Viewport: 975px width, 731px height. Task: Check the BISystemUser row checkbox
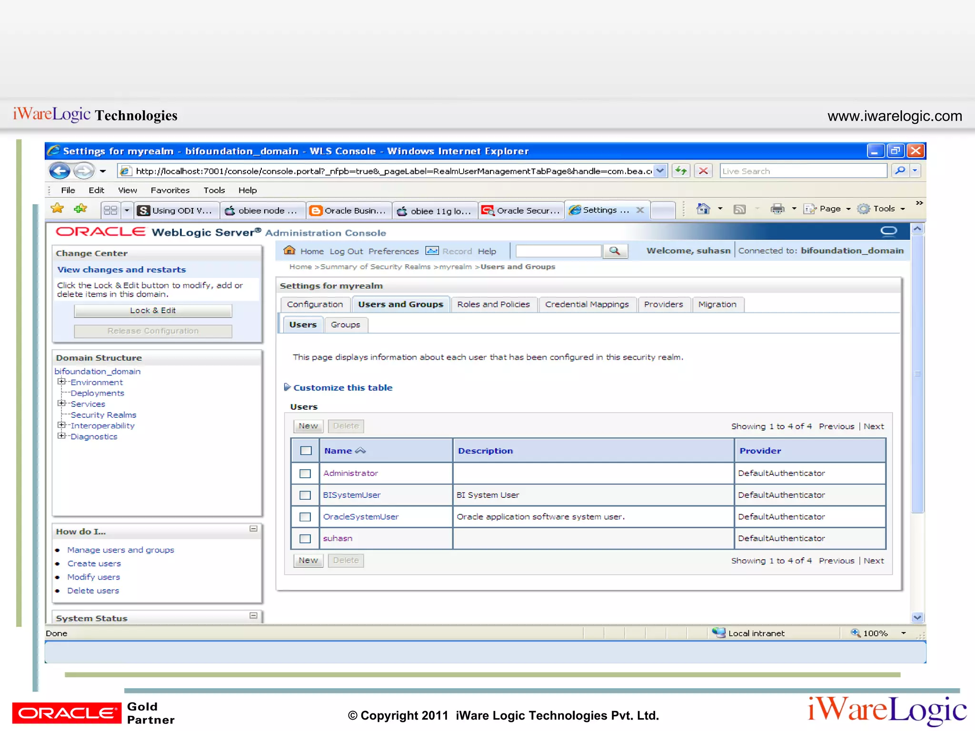pyautogui.click(x=305, y=495)
